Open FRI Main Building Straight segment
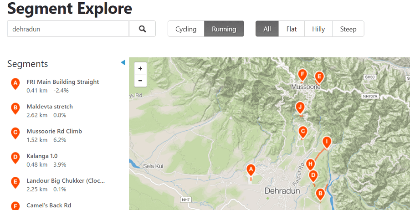This screenshot has height=210, width=410. [x=63, y=82]
